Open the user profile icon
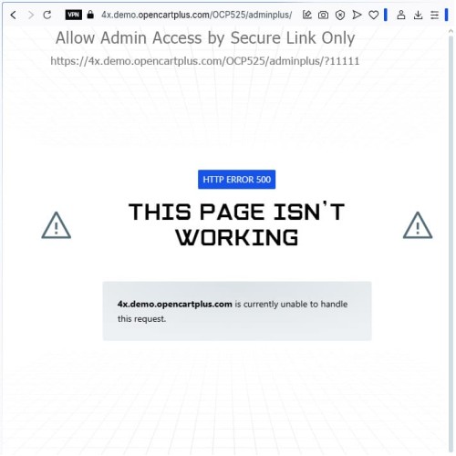Screen dimensions: 456x456 tap(401, 15)
